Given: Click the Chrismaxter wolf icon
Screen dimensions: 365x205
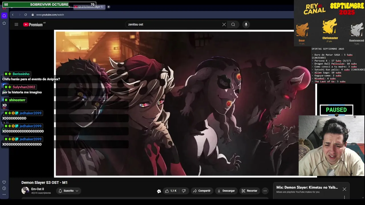Looking at the screenshot, I should [330, 27].
